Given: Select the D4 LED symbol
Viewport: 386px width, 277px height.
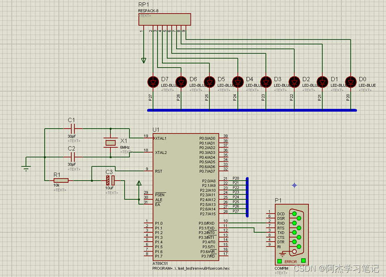Looking at the screenshot, I should (238, 82).
